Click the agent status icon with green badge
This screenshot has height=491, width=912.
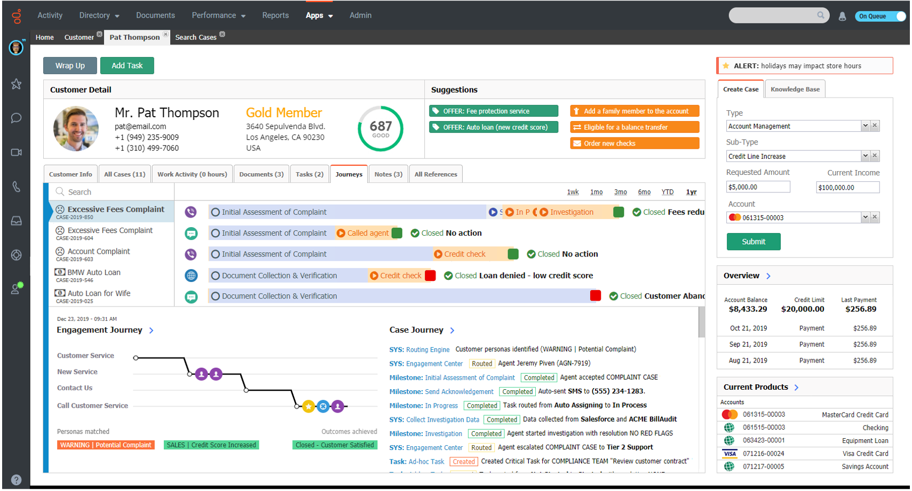pos(17,288)
